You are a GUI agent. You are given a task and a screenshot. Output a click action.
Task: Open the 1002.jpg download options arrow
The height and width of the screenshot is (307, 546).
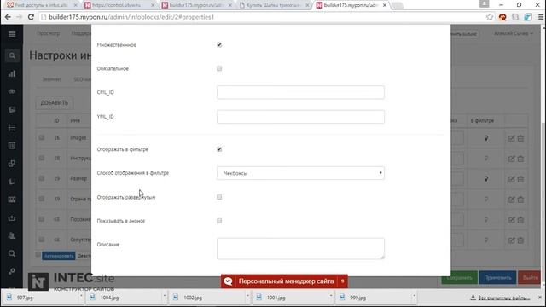(x=247, y=297)
